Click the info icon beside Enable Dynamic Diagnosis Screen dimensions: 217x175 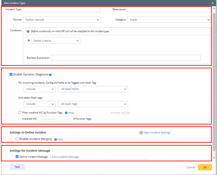(50, 75)
